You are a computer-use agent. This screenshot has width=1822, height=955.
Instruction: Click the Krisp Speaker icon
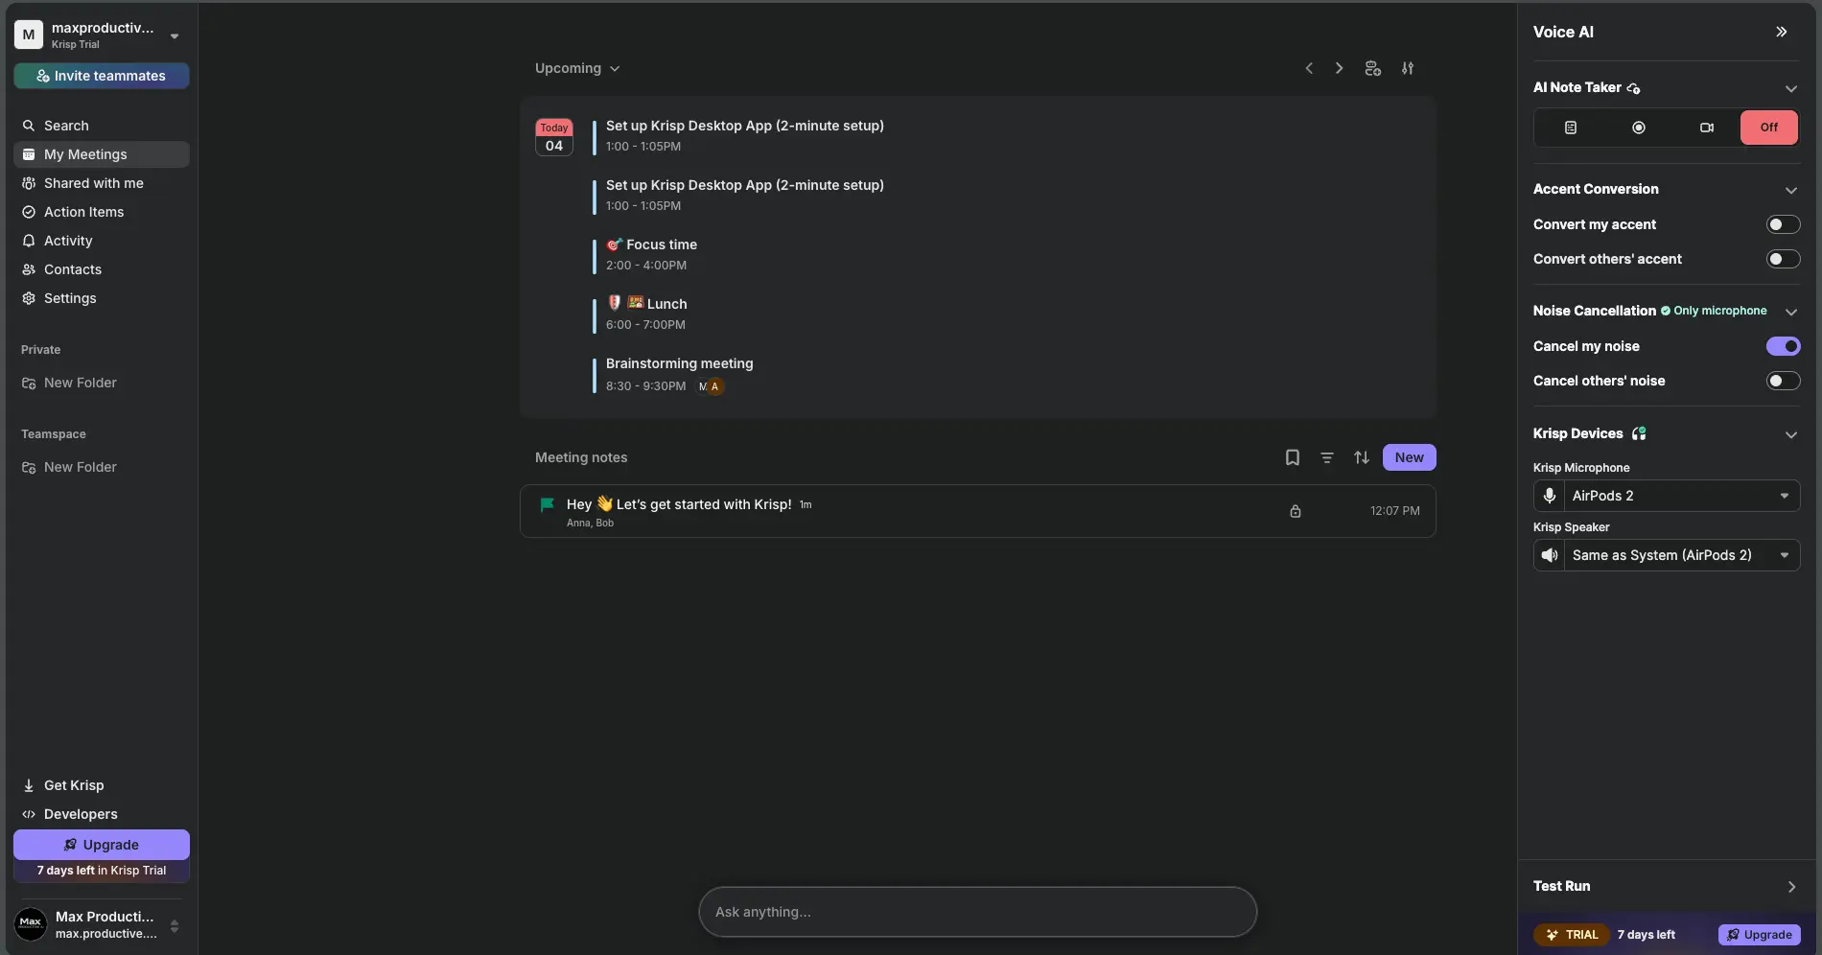(x=1550, y=555)
